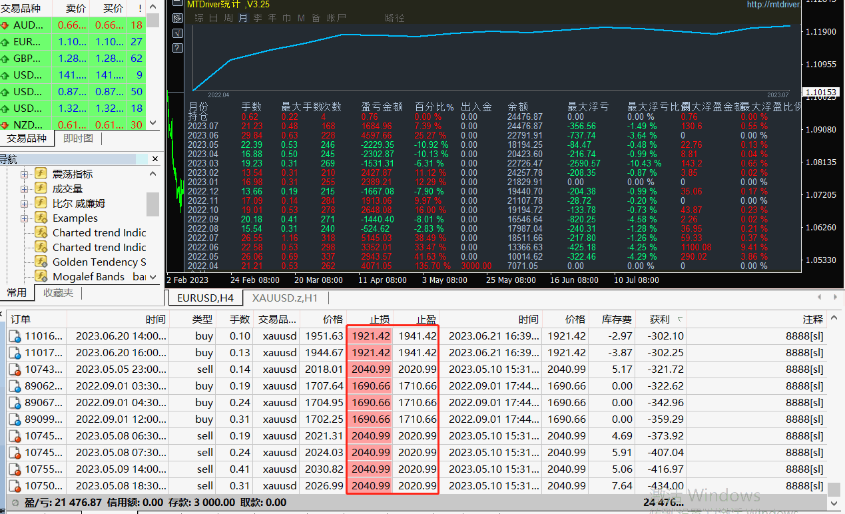Image resolution: width=845 pixels, height=514 pixels.
Task: Click the Examples folder icon in navigator
Action: pyautogui.click(x=40, y=218)
